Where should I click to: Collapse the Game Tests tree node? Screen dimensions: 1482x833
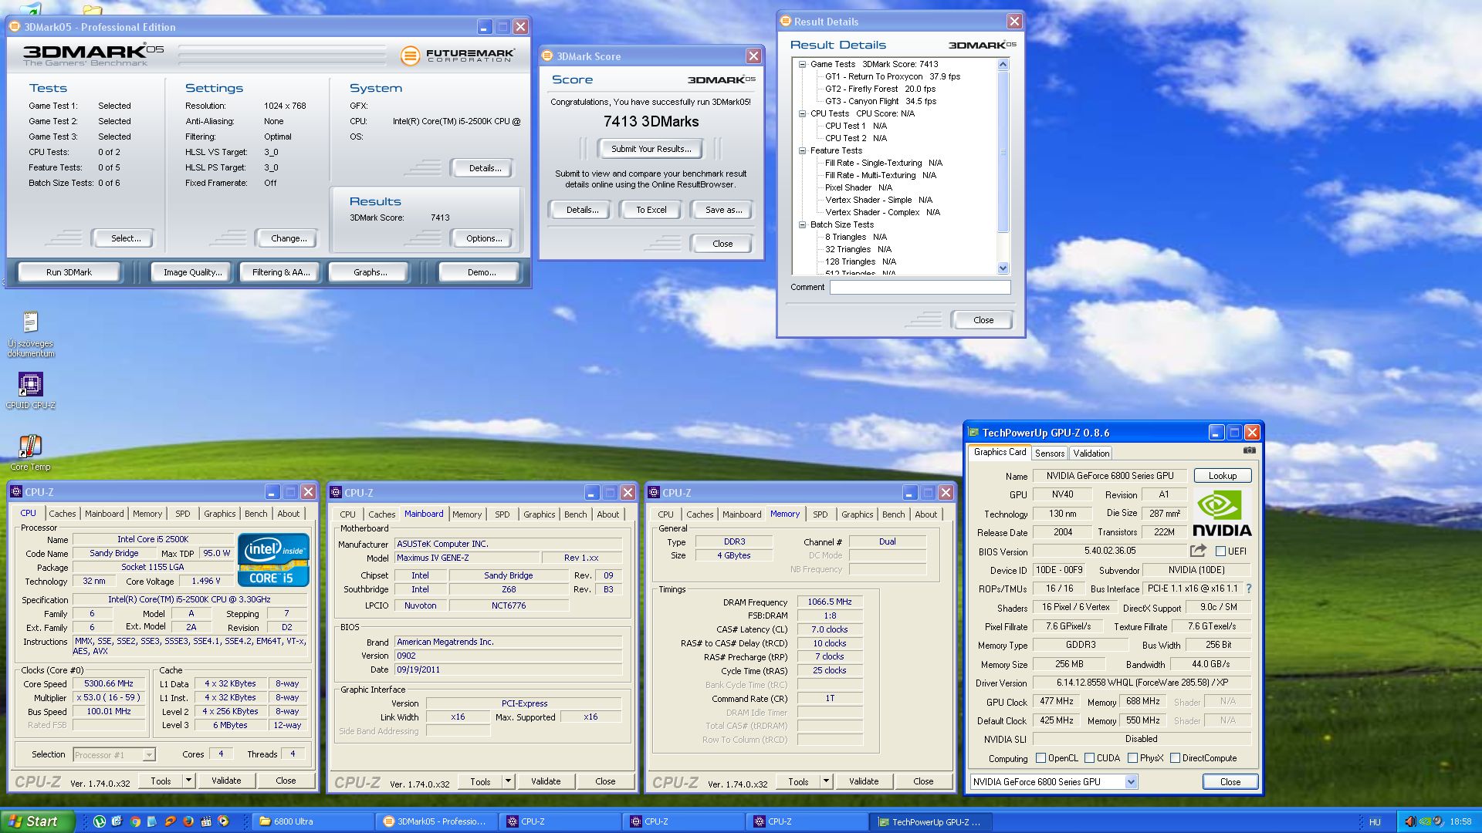[x=802, y=64]
